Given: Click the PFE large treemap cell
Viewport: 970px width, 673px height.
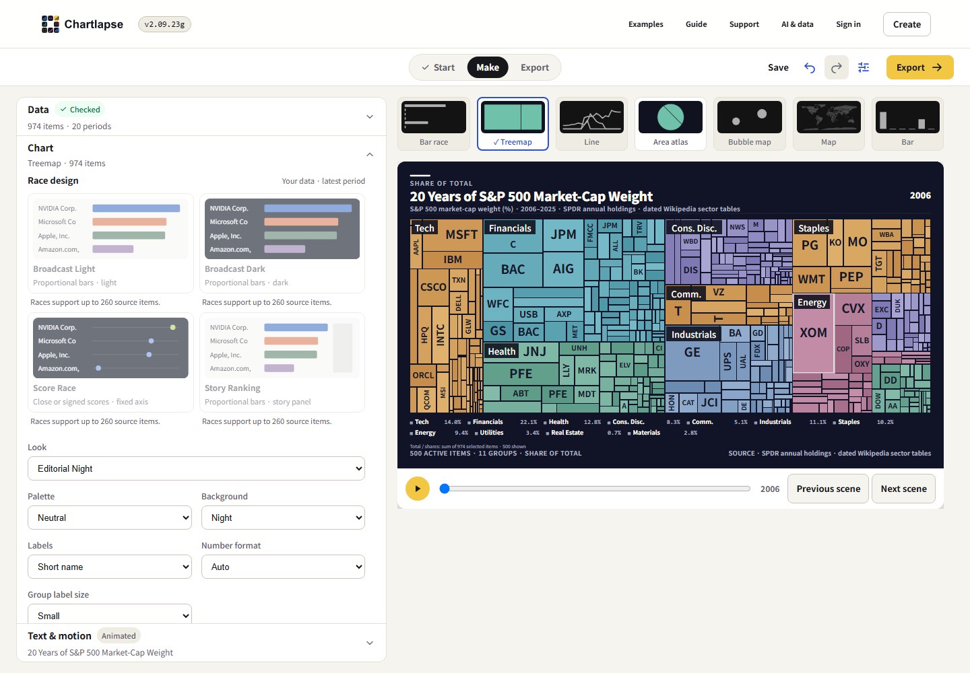Looking at the screenshot, I should tap(521, 373).
